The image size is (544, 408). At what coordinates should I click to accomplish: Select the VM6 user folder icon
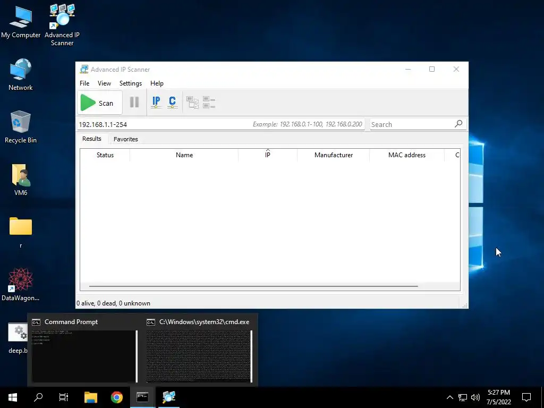coord(21,180)
